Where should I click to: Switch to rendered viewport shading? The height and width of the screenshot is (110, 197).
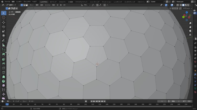tap(188, 5)
